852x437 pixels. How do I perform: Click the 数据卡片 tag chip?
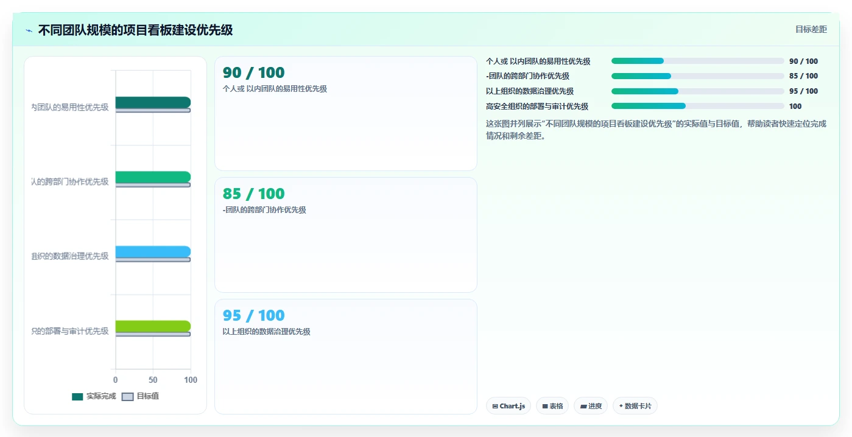coord(635,406)
